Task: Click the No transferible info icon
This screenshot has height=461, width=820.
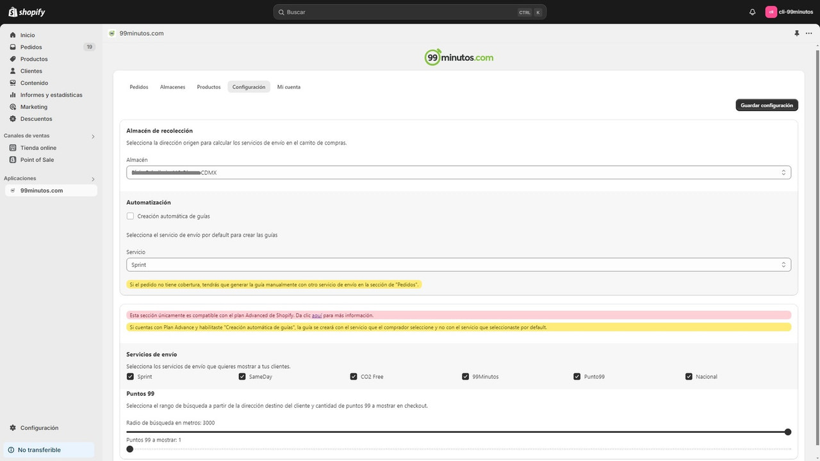Action: tap(11, 450)
